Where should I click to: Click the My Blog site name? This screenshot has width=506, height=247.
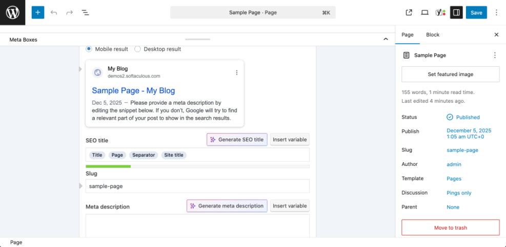click(x=118, y=68)
